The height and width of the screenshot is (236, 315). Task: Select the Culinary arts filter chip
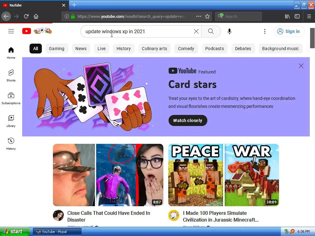coord(154,49)
